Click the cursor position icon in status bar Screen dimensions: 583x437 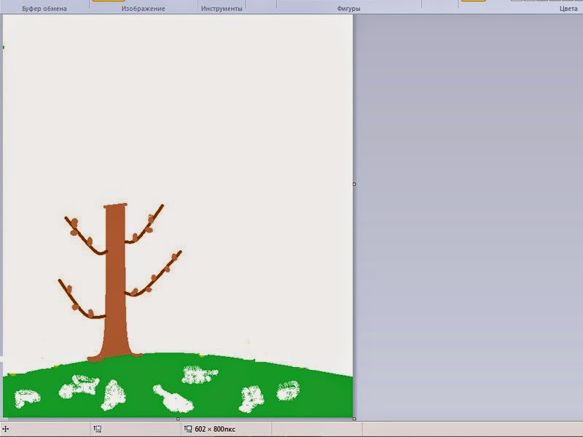coord(5,429)
